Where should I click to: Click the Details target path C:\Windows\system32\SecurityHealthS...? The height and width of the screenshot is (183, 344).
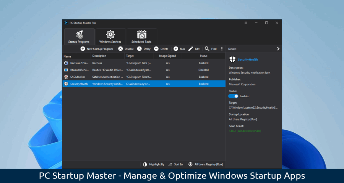pos(253,108)
